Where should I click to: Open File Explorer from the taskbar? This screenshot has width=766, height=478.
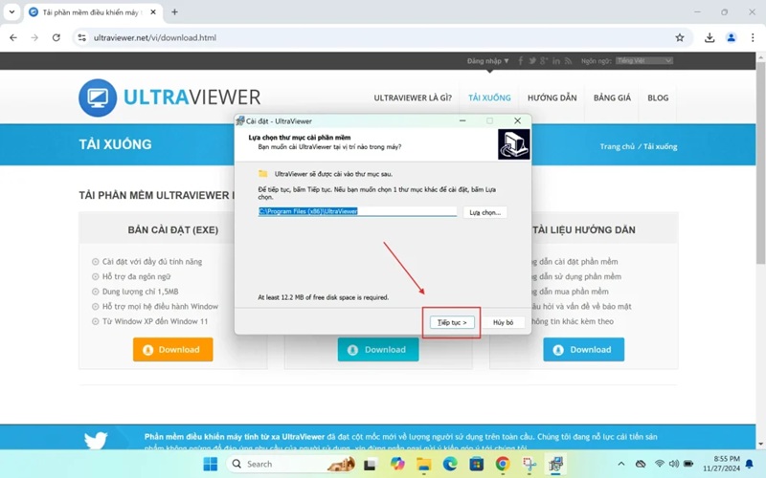click(x=424, y=465)
